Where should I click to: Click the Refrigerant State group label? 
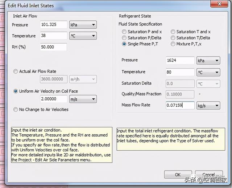point(135,16)
